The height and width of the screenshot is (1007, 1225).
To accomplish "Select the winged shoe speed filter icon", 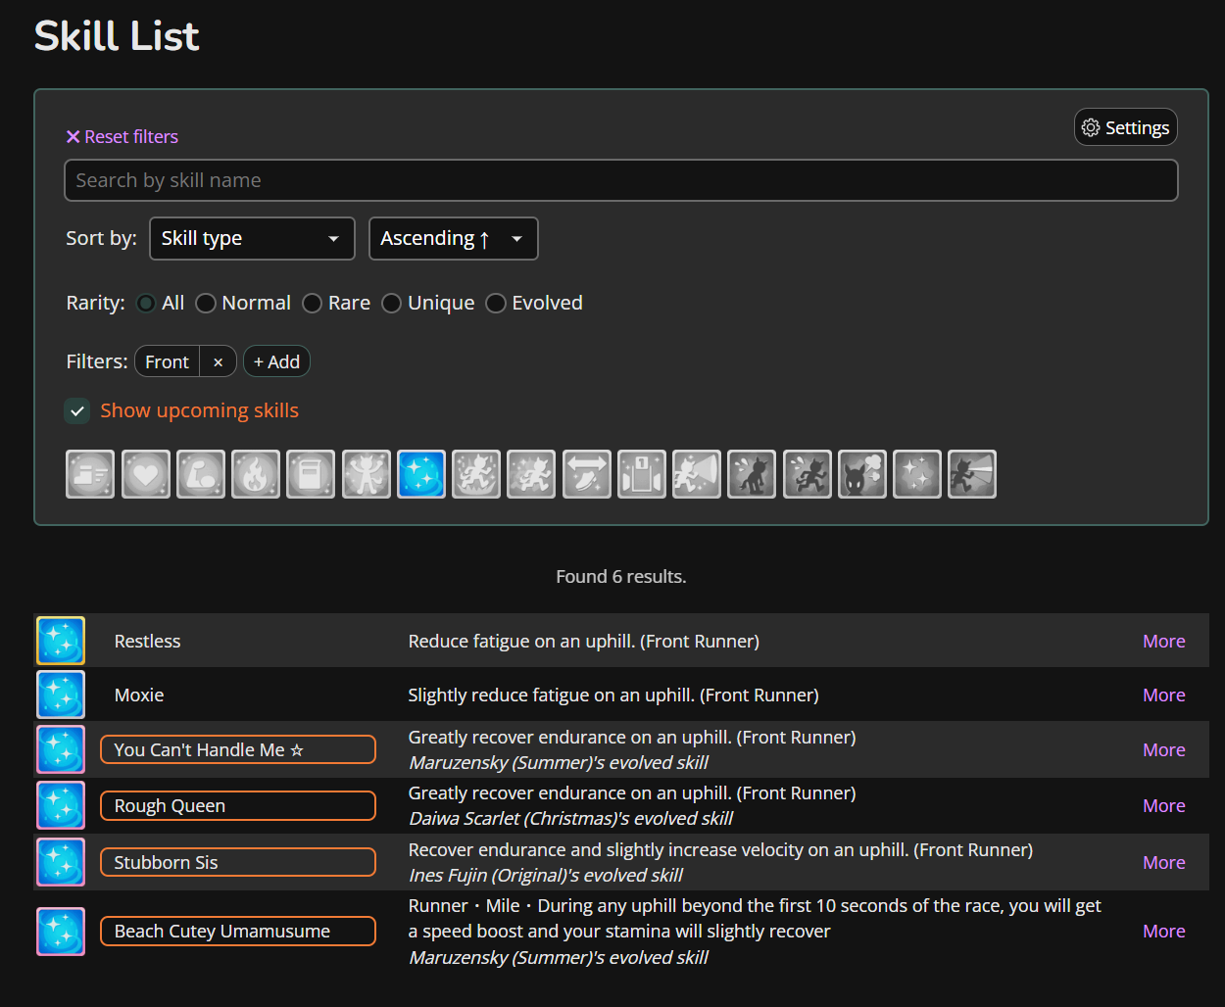I will coord(90,474).
